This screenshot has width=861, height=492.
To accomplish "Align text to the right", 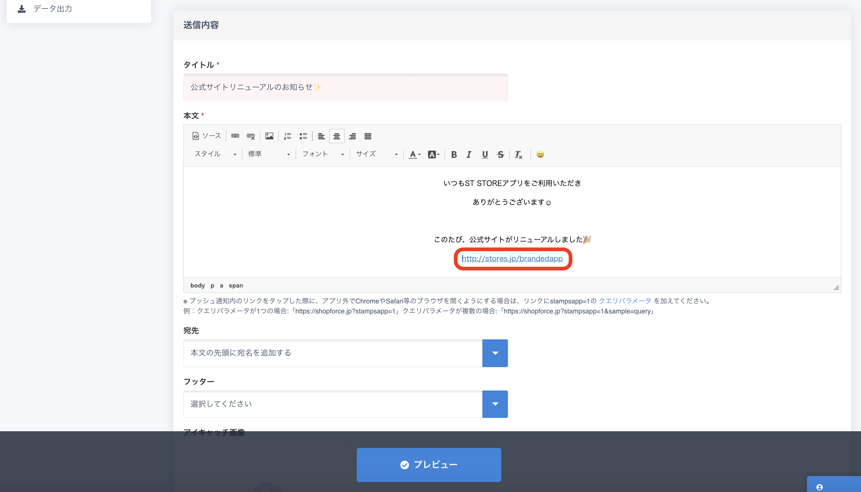I will coord(352,136).
